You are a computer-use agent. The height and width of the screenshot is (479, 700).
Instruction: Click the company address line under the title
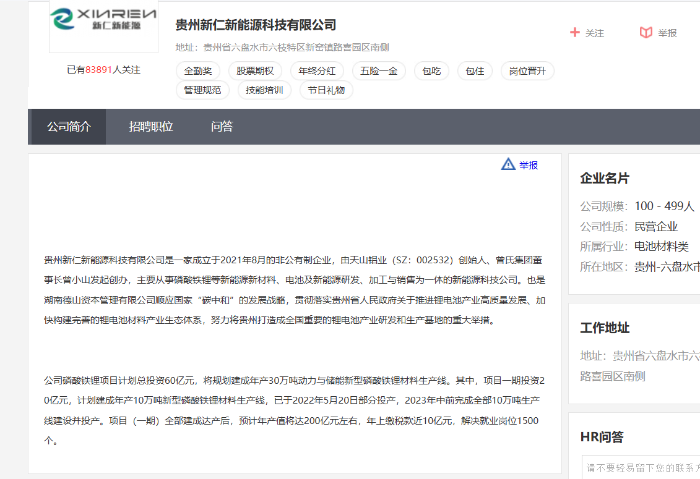pos(282,47)
